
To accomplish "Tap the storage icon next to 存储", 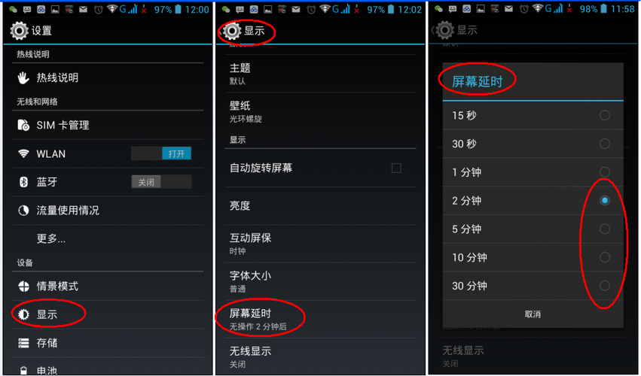I will [23, 343].
